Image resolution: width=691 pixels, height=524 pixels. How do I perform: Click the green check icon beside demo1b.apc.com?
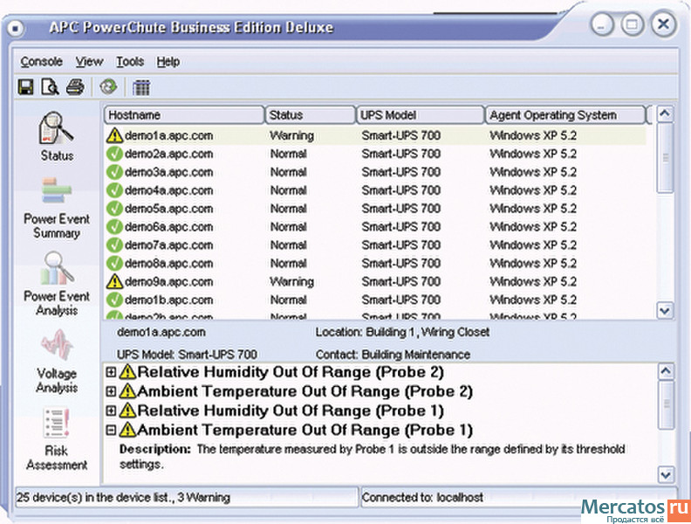114,300
